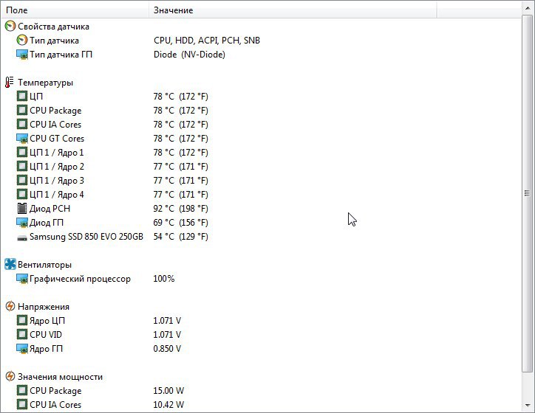Image resolution: width=535 pixels, height=413 pixels.
Task: Click the chip icon next to ЦП
Action: (x=22, y=97)
